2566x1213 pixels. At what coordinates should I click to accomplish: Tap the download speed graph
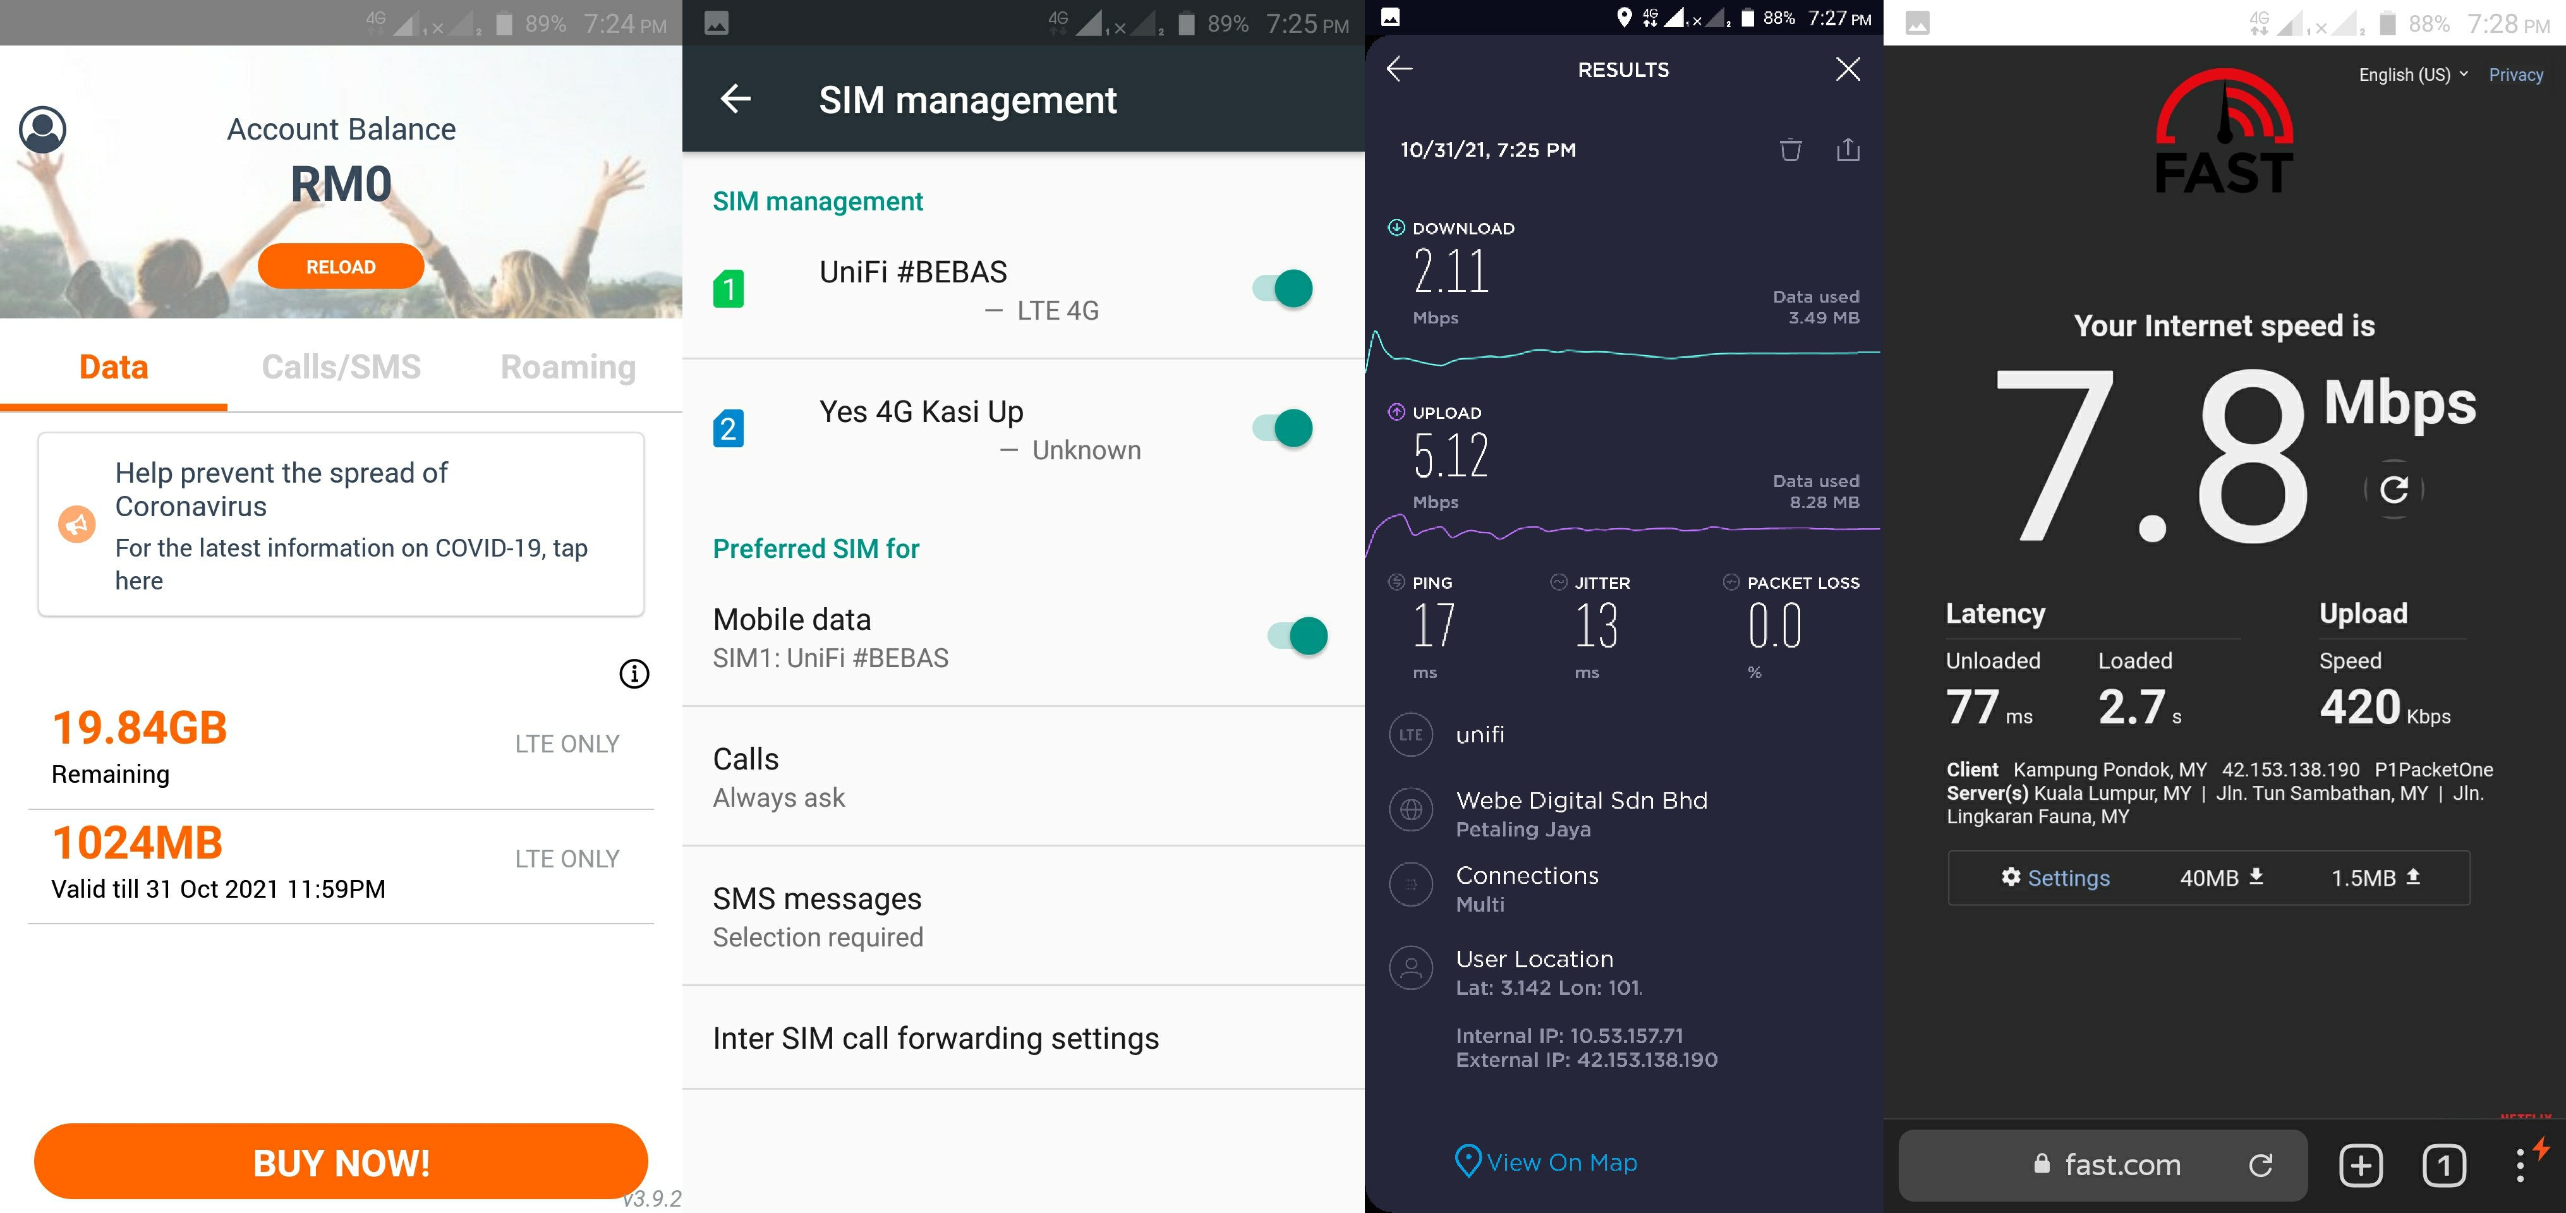point(1624,353)
